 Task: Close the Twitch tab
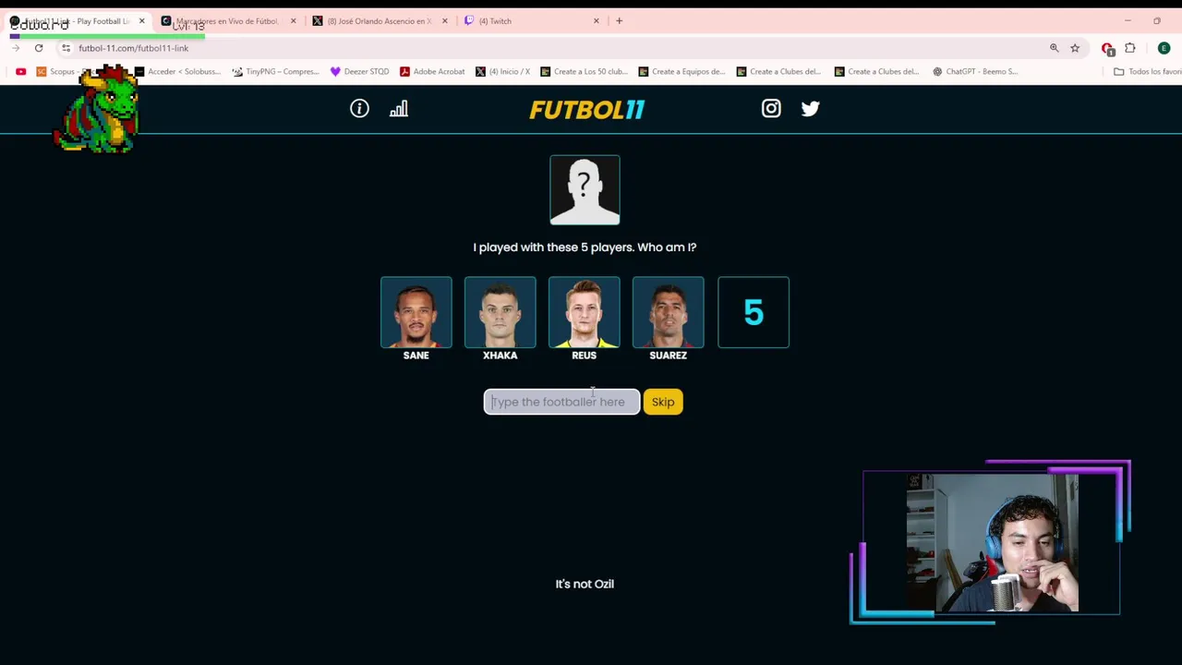click(x=597, y=20)
